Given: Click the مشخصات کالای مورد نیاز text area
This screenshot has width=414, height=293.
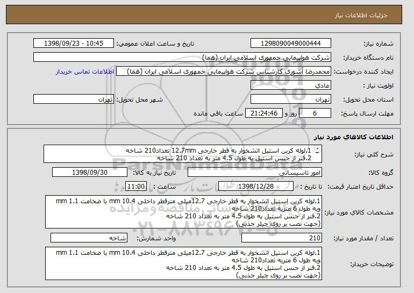Looking at the screenshot, I should (183, 212).
